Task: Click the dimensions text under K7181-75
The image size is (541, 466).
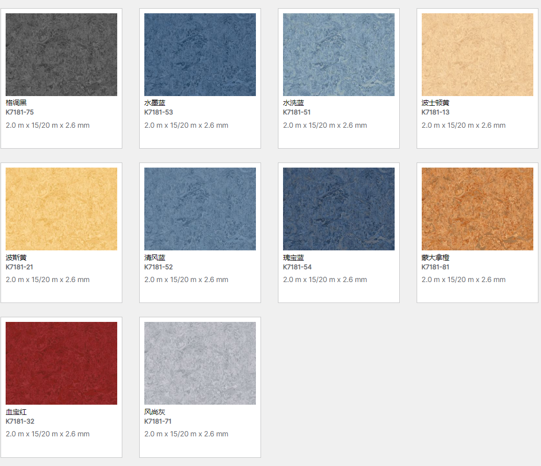Action: point(48,125)
